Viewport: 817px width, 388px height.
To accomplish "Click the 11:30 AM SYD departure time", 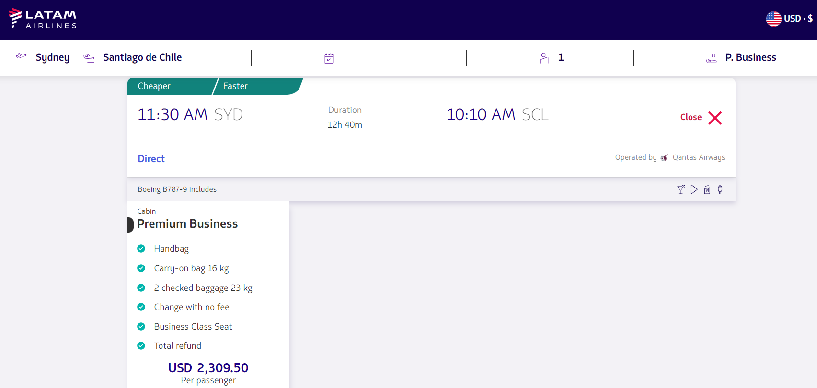I will click(x=190, y=115).
